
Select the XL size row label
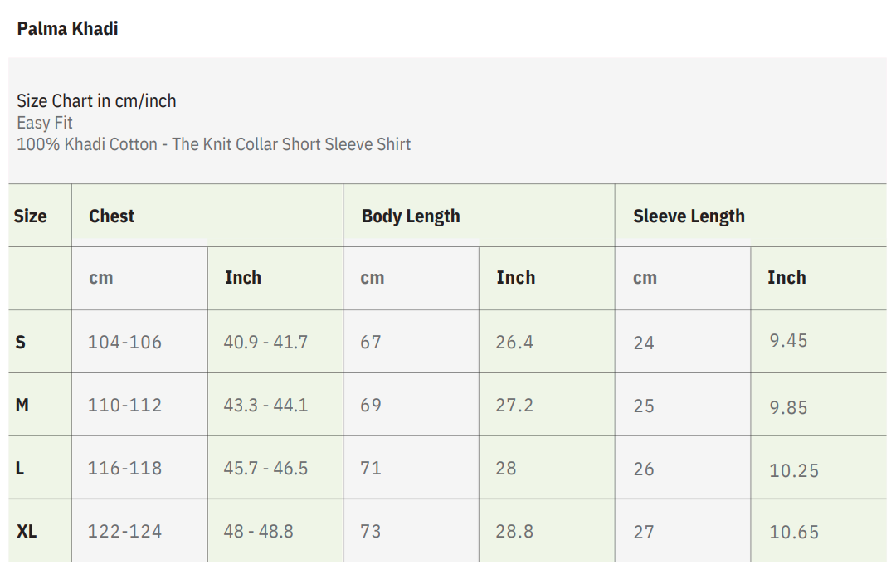pos(27,531)
